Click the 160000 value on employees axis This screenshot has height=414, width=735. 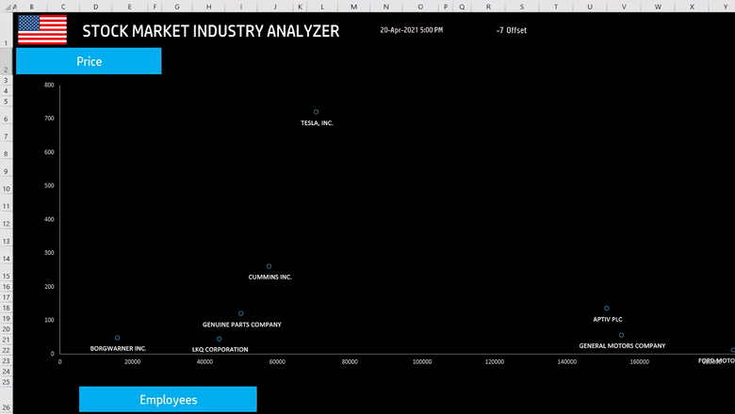point(640,361)
